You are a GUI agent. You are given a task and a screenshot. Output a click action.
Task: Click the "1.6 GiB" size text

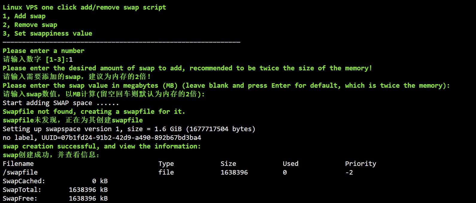click(168, 129)
